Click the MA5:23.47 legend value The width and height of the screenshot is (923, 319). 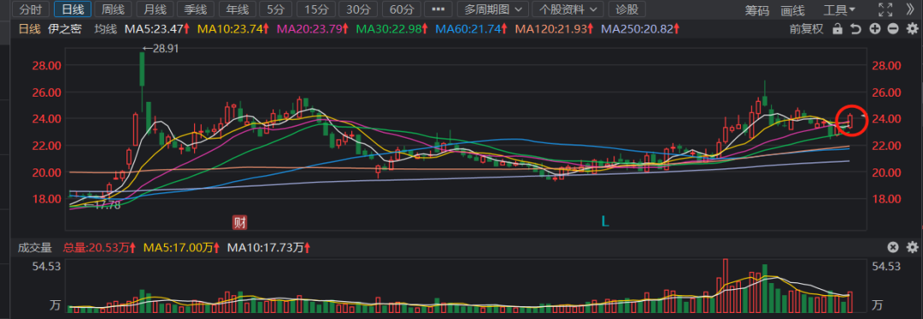tap(157, 29)
